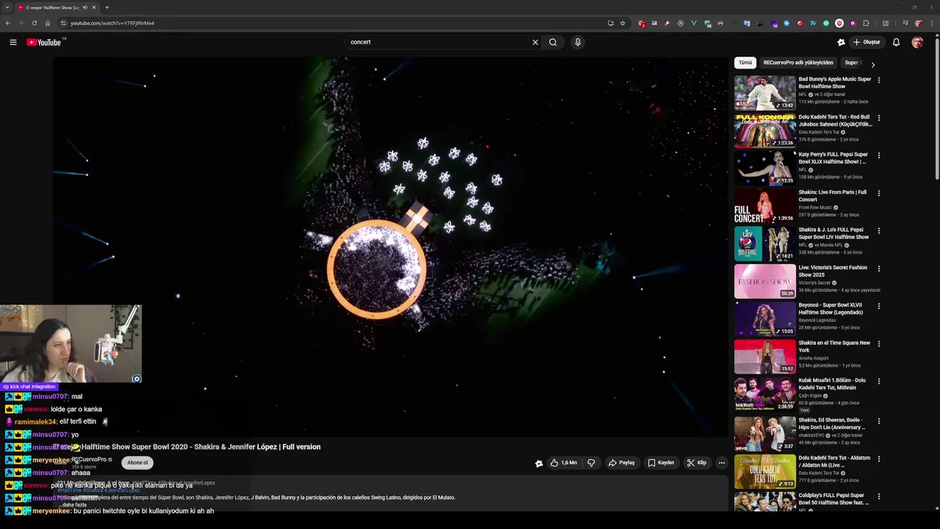Open the browser extensions puzzle icon

(x=866, y=23)
